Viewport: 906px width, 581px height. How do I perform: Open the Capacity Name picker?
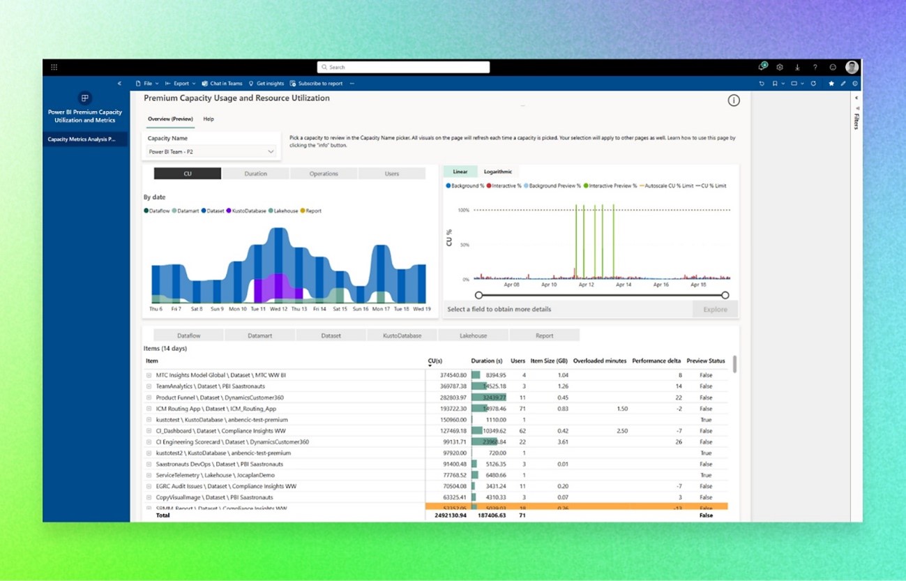(211, 151)
